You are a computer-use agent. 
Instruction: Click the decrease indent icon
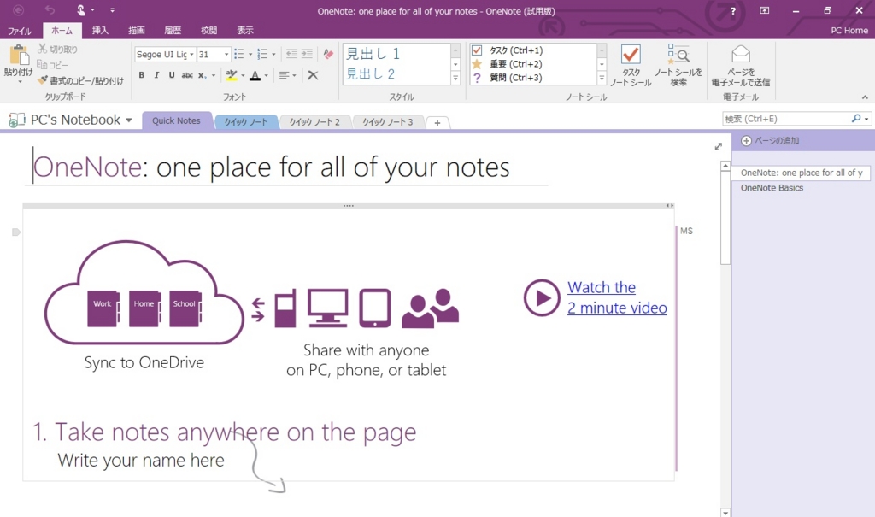point(291,54)
